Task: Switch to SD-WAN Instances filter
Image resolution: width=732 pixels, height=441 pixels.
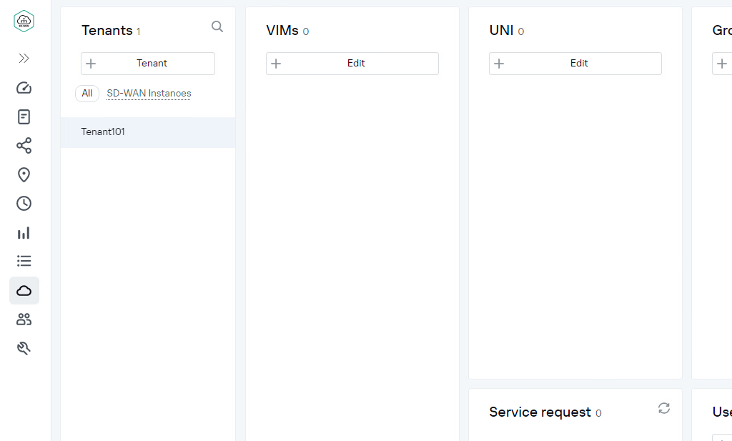Action: [x=149, y=94]
